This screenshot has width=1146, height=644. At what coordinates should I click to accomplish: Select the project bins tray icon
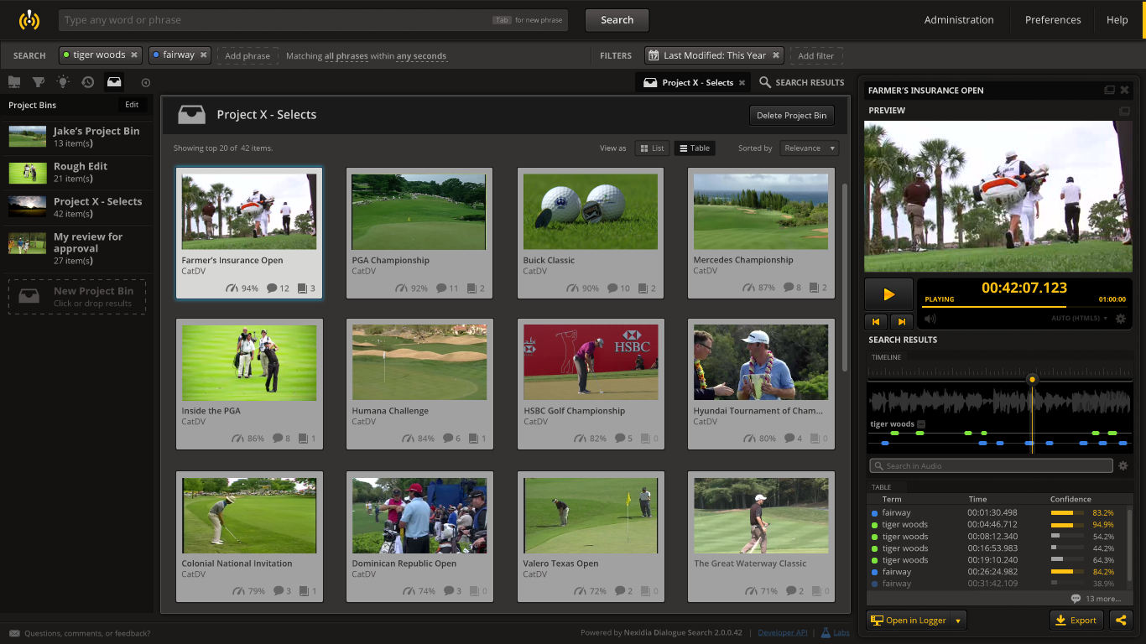point(114,82)
